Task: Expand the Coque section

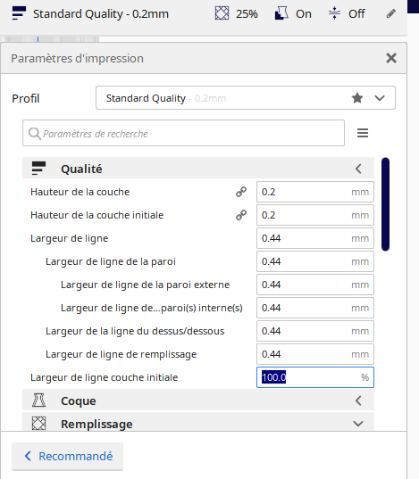Action: pos(358,401)
